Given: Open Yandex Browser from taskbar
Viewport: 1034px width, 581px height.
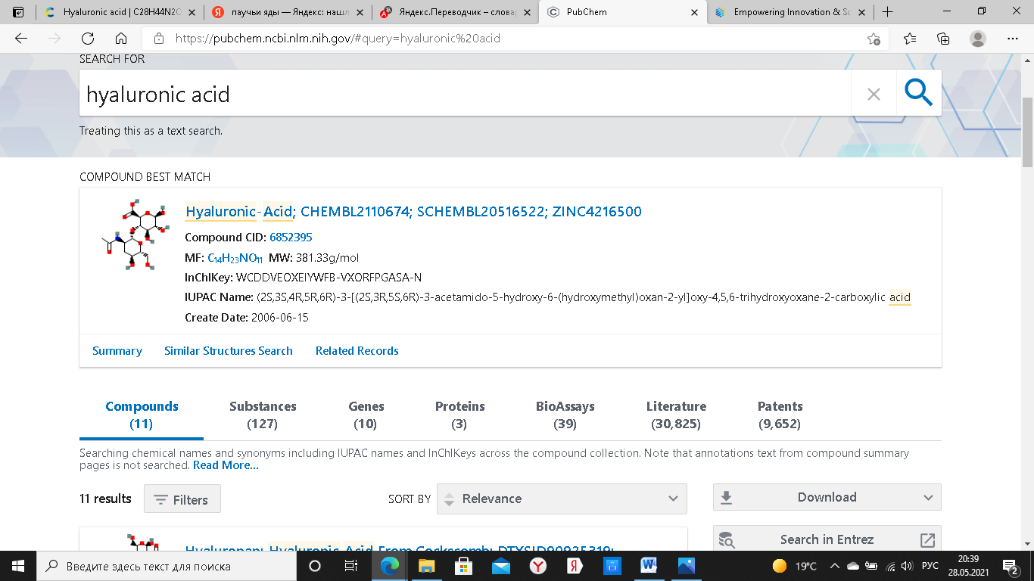Looking at the screenshot, I should tap(537, 566).
